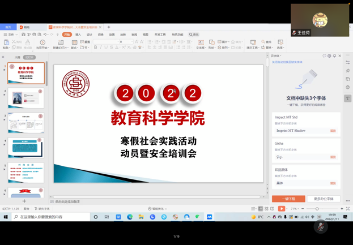
Task: Switch to 幻灯片 thumbnail view
Action: pos(29,57)
